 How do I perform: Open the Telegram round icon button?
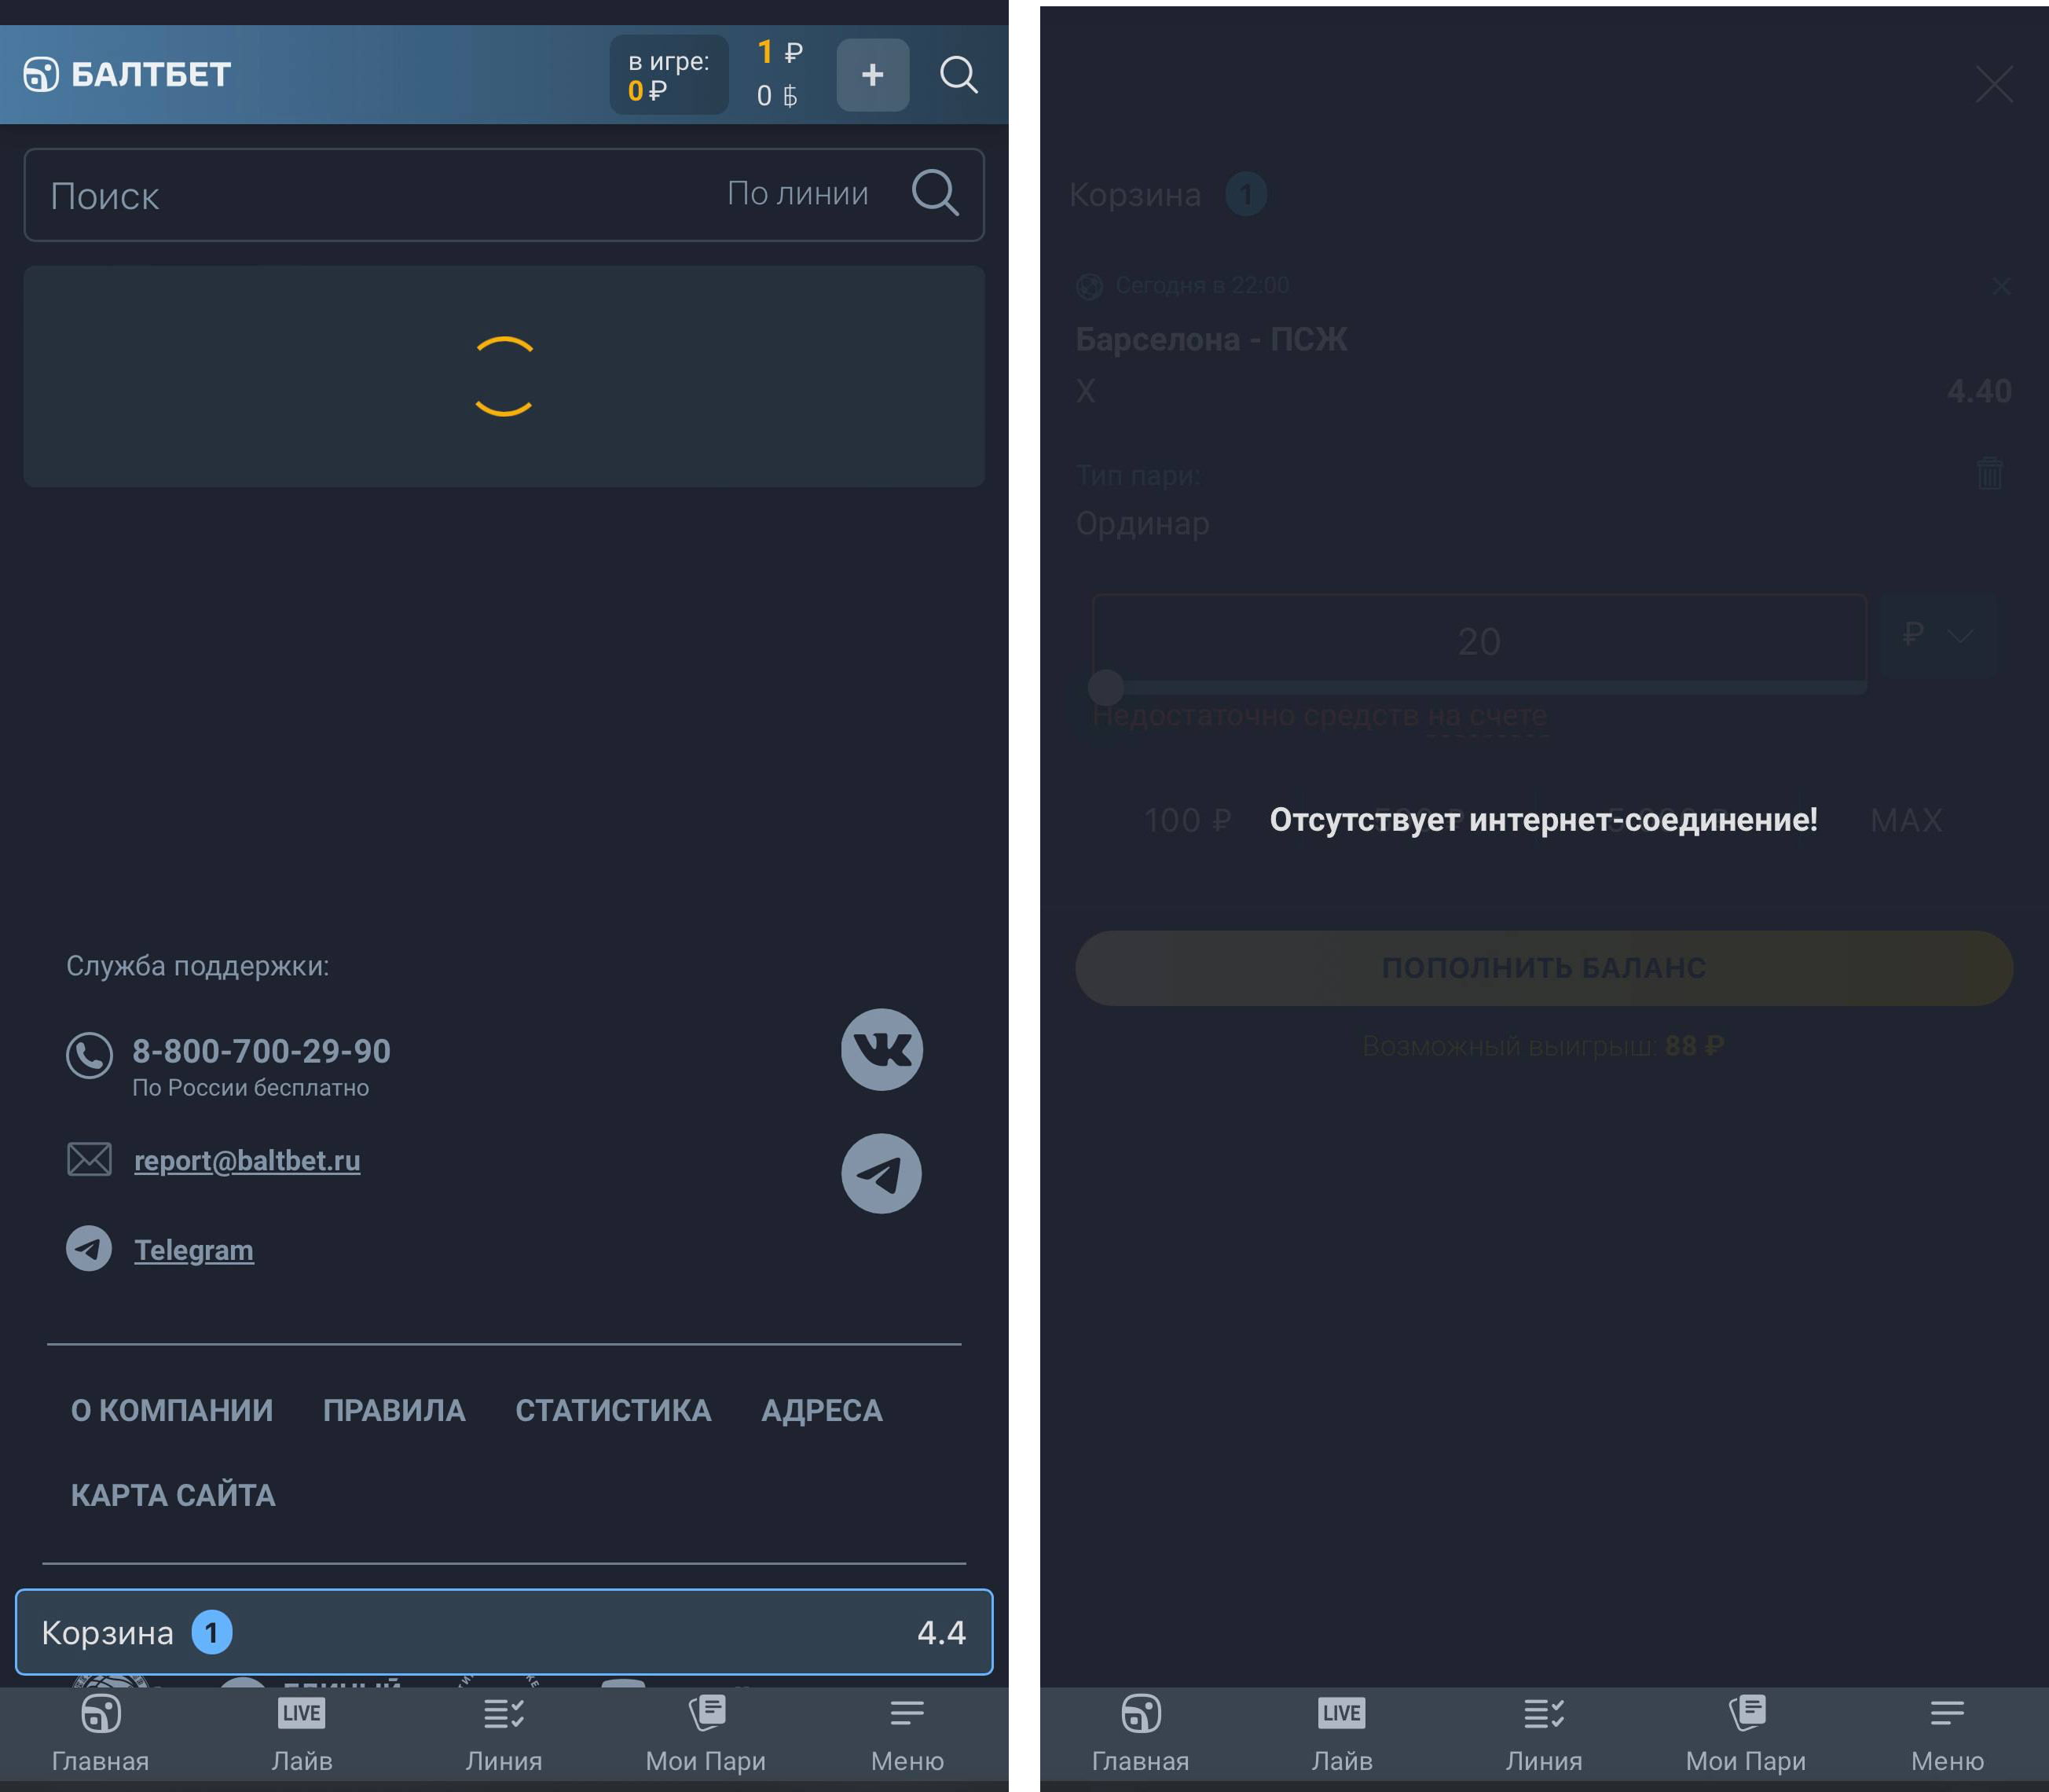click(x=881, y=1173)
